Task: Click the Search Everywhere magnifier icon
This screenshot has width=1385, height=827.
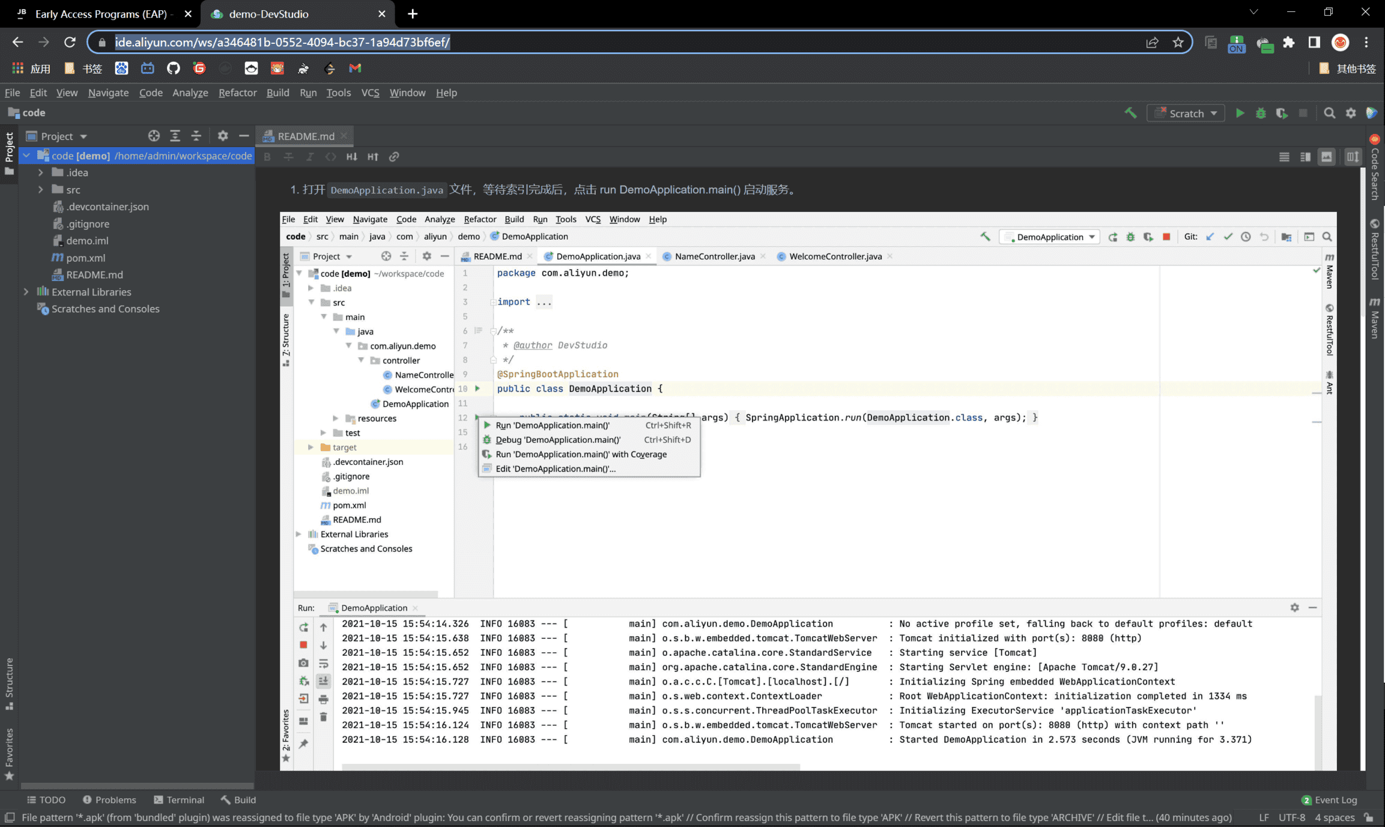Action: [1330, 113]
